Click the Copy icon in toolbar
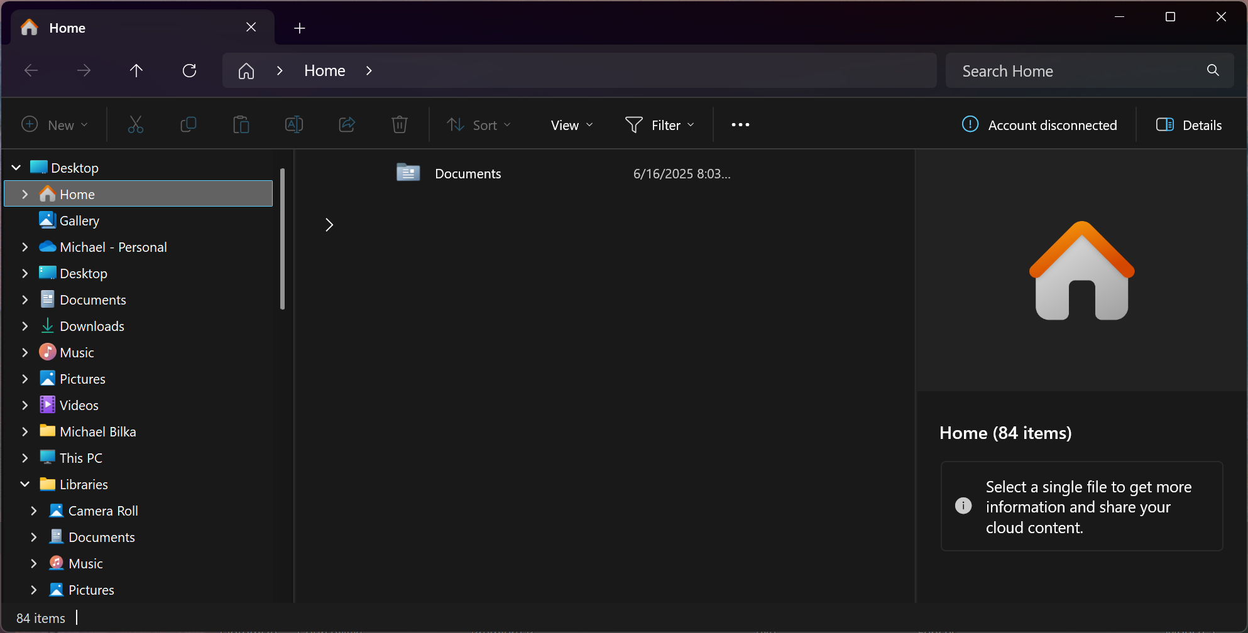This screenshot has width=1248, height=633. coord(188,125)
